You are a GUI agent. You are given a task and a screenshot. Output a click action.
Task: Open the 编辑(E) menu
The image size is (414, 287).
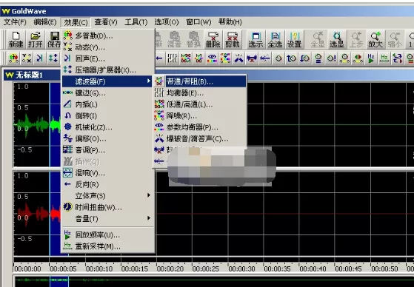[45, 22]
